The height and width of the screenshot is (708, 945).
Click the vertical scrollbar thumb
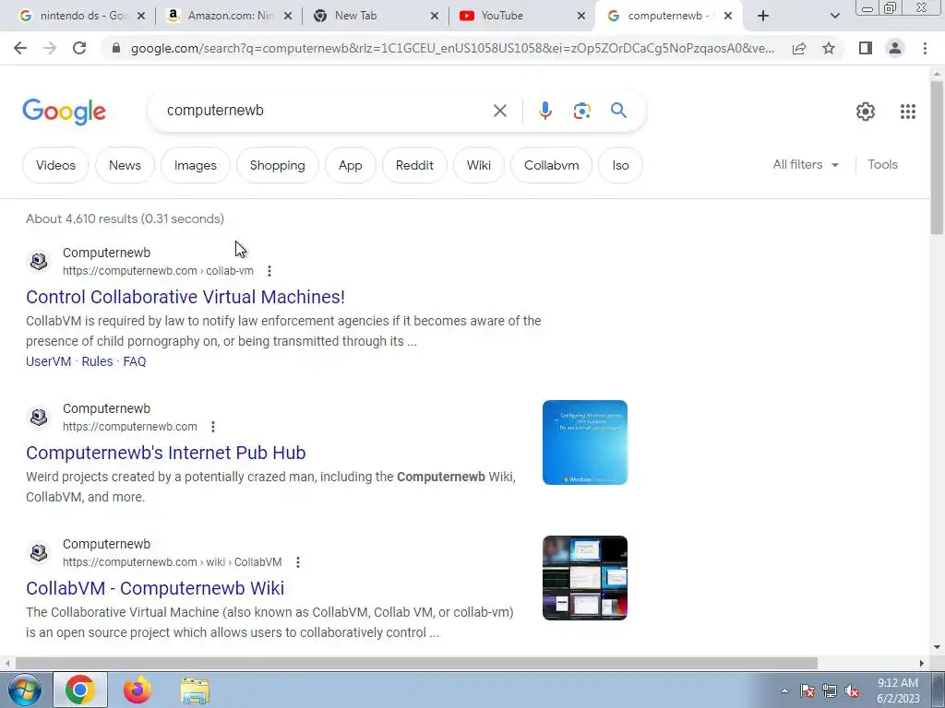(x=937, y=157)
